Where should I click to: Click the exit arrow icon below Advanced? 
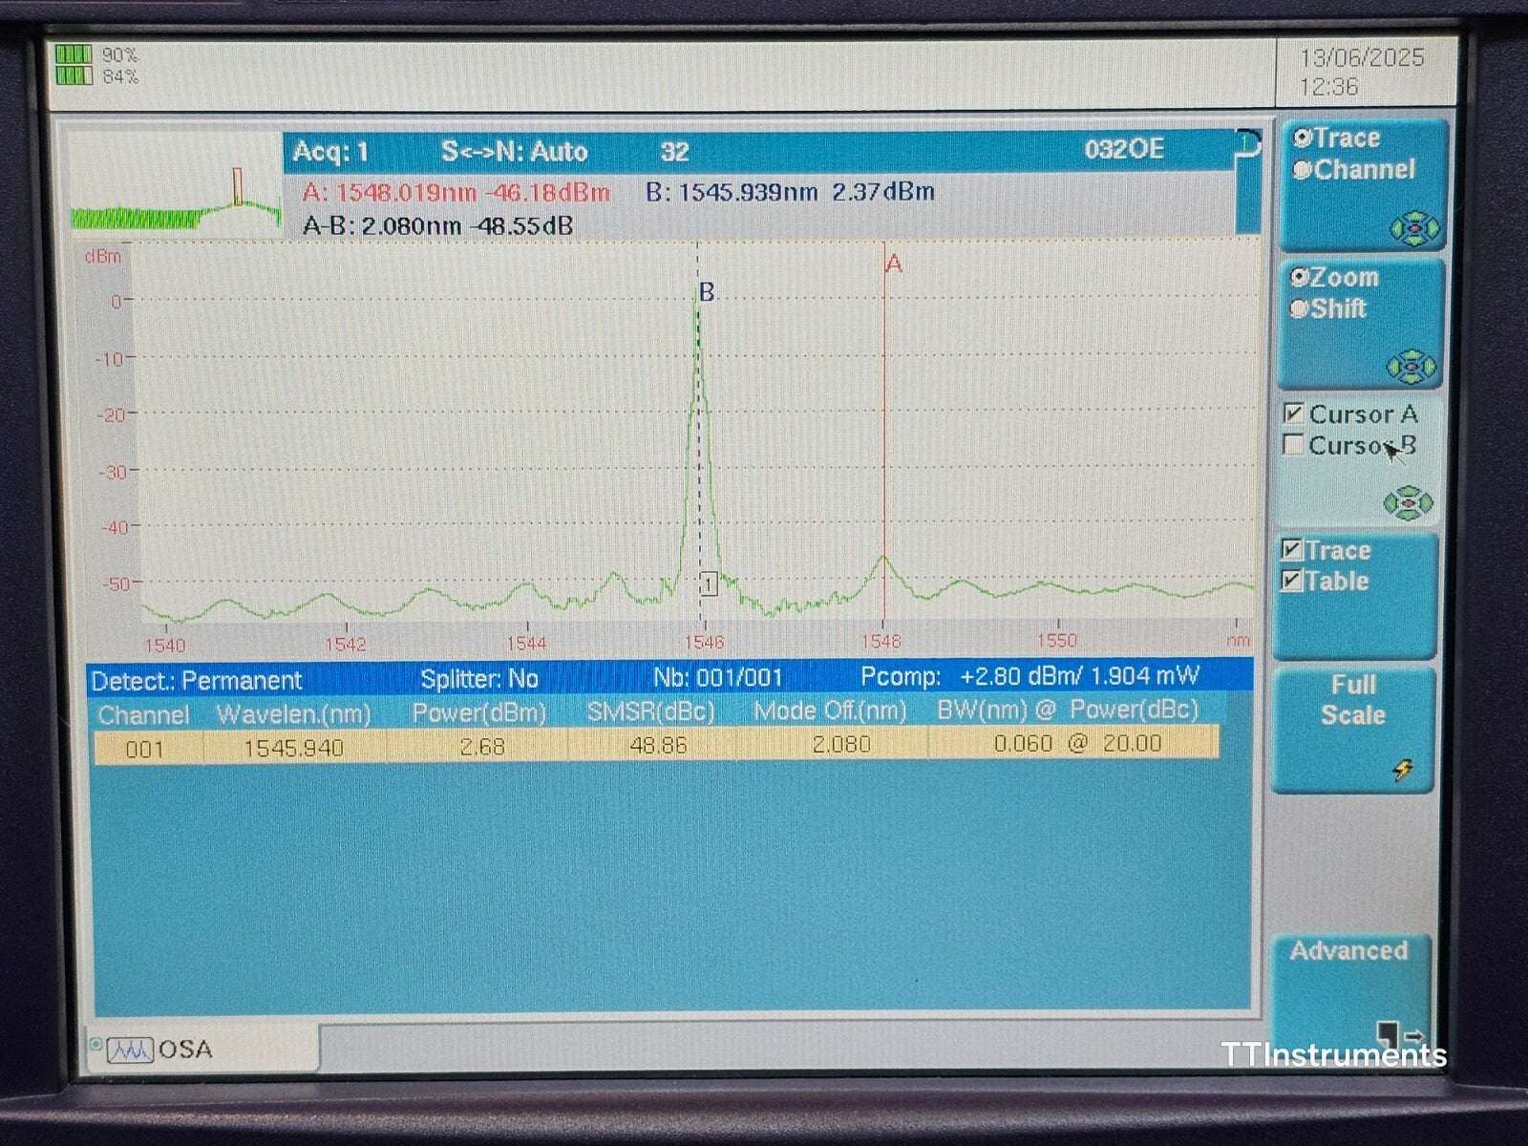[x=1400, y=1035]
